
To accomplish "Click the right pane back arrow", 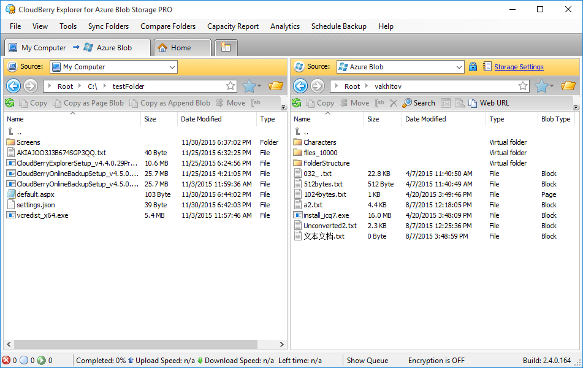I will pyautogui.click(x=300, y=86).
